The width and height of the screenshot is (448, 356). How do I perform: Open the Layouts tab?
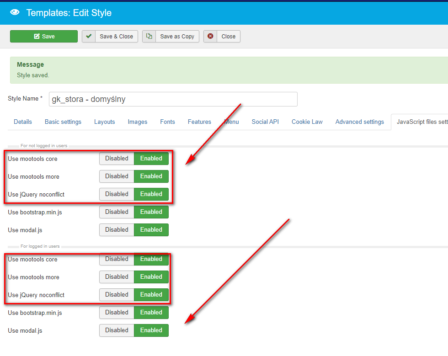[x=105, y=122]
